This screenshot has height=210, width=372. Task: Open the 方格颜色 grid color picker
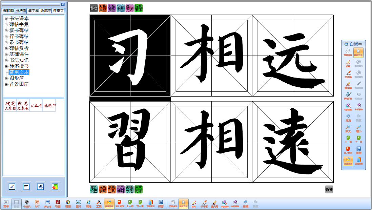pos(111,8)
